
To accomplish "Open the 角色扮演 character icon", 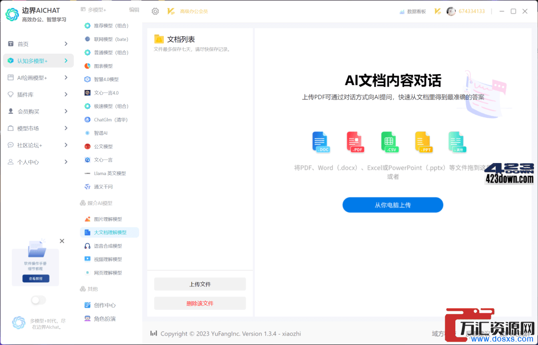I will pos(88,319).
